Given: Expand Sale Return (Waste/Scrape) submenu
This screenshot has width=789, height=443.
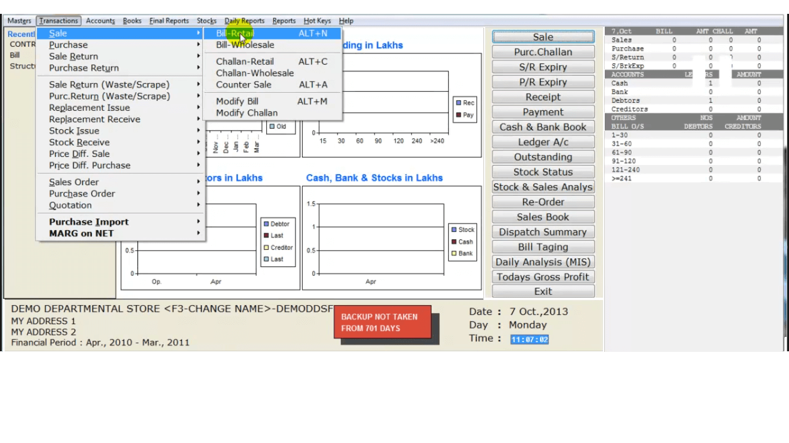Looking at the screenshot, I should (x=121, y=85).
